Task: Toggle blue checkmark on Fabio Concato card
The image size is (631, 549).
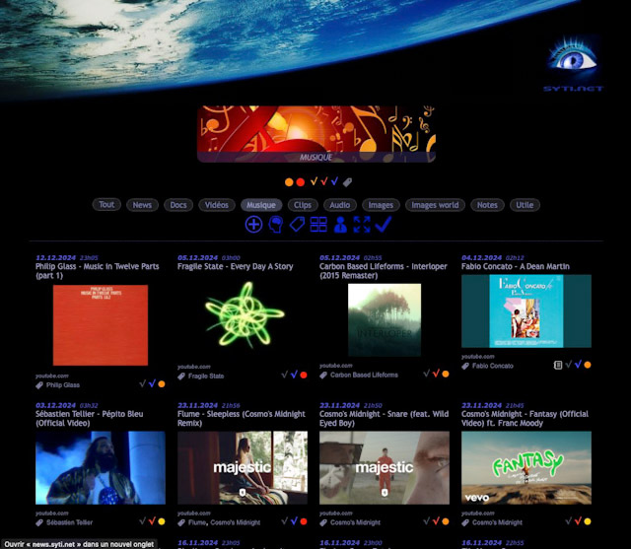Action: pyautogui.click(x=579, y=365)
